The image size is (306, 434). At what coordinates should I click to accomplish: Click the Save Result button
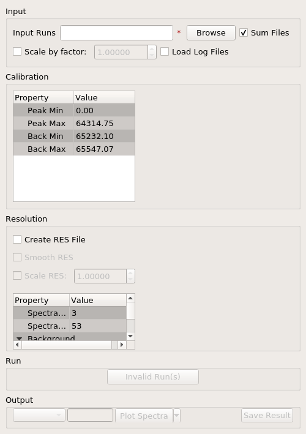(267, 415)
